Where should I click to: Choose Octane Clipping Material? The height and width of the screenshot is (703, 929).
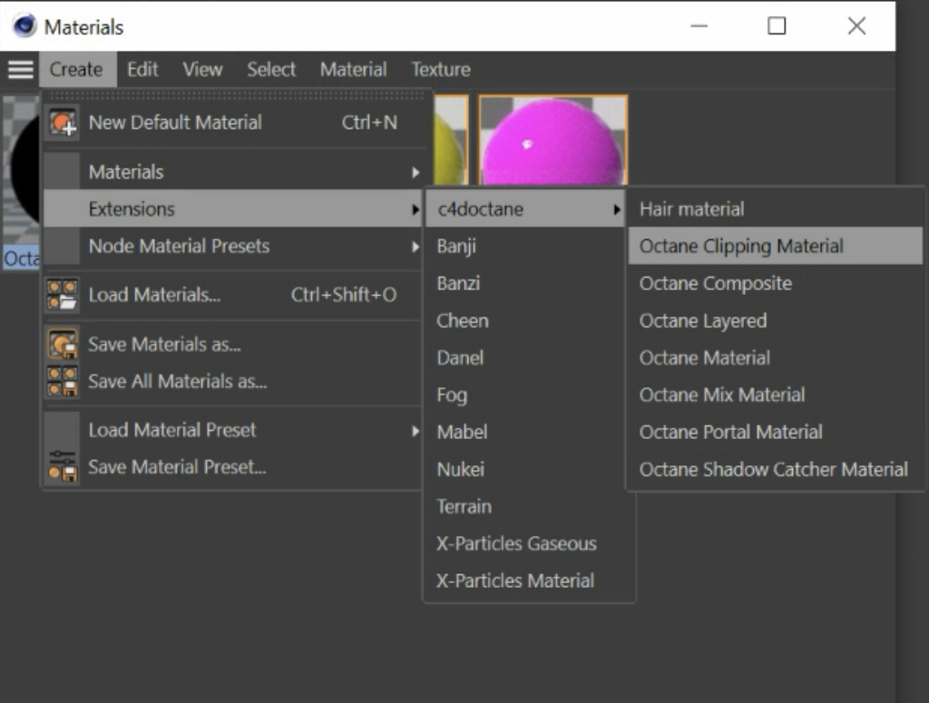(x=741, y=246)
